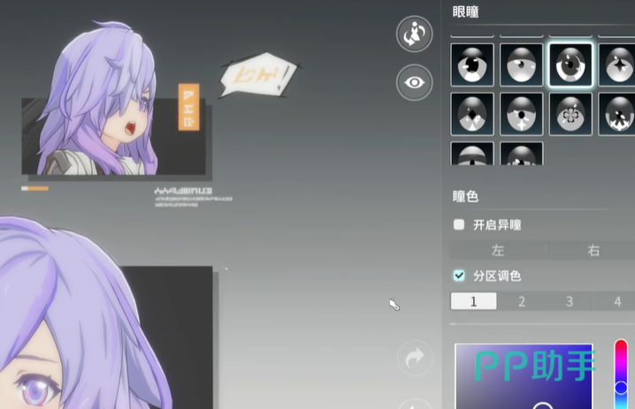The image size is (635, 409).
Task: Switch to color zone tab 2
Action: [x=521, y=302]
